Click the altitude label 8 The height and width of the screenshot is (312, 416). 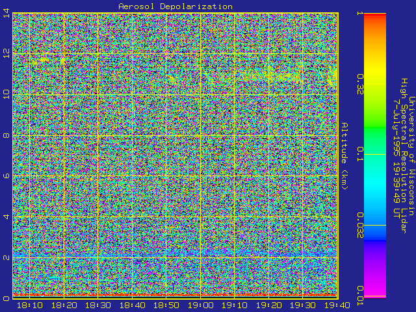[6, 135]
